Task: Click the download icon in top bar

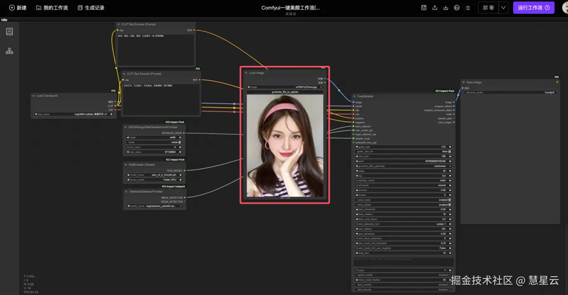Action: pos(446,7)
